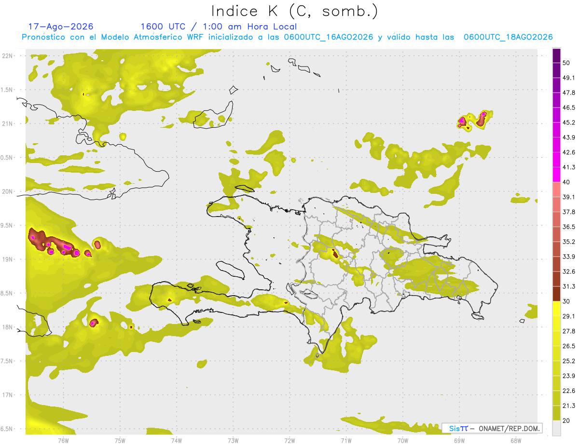Click the "68W" longitude label
This screenshot has height=447, width=579.
pyautogui.click(x=516, y=440)
